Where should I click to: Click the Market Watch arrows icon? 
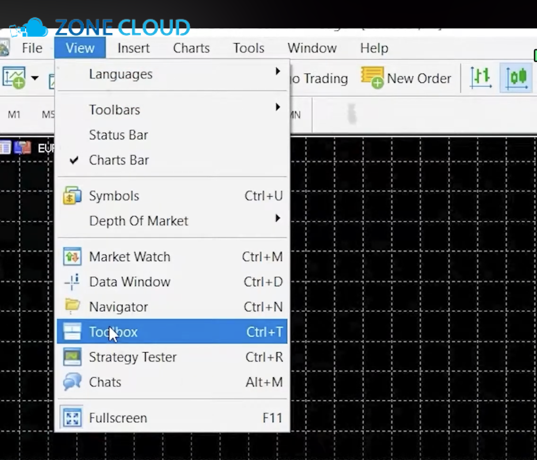click(72, 256)
